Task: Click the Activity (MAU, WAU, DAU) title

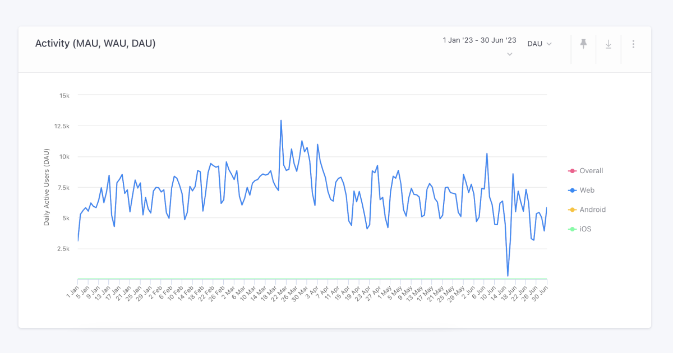Action: 95,43
